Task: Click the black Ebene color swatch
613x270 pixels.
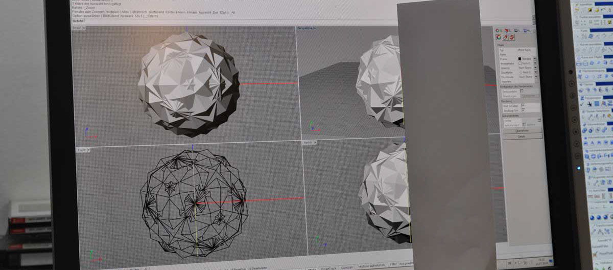Action: 520,59
